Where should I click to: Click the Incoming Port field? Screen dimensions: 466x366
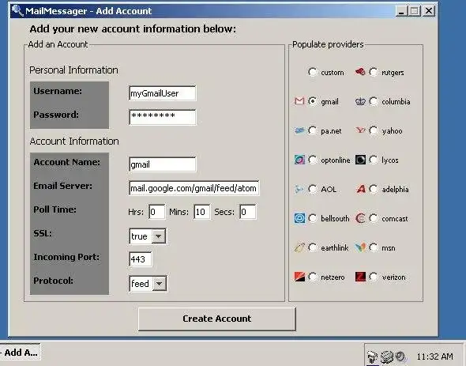[x=141, y=259]
